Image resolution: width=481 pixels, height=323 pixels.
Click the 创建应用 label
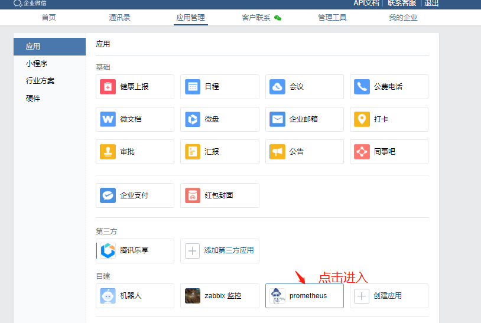[388, 296]
